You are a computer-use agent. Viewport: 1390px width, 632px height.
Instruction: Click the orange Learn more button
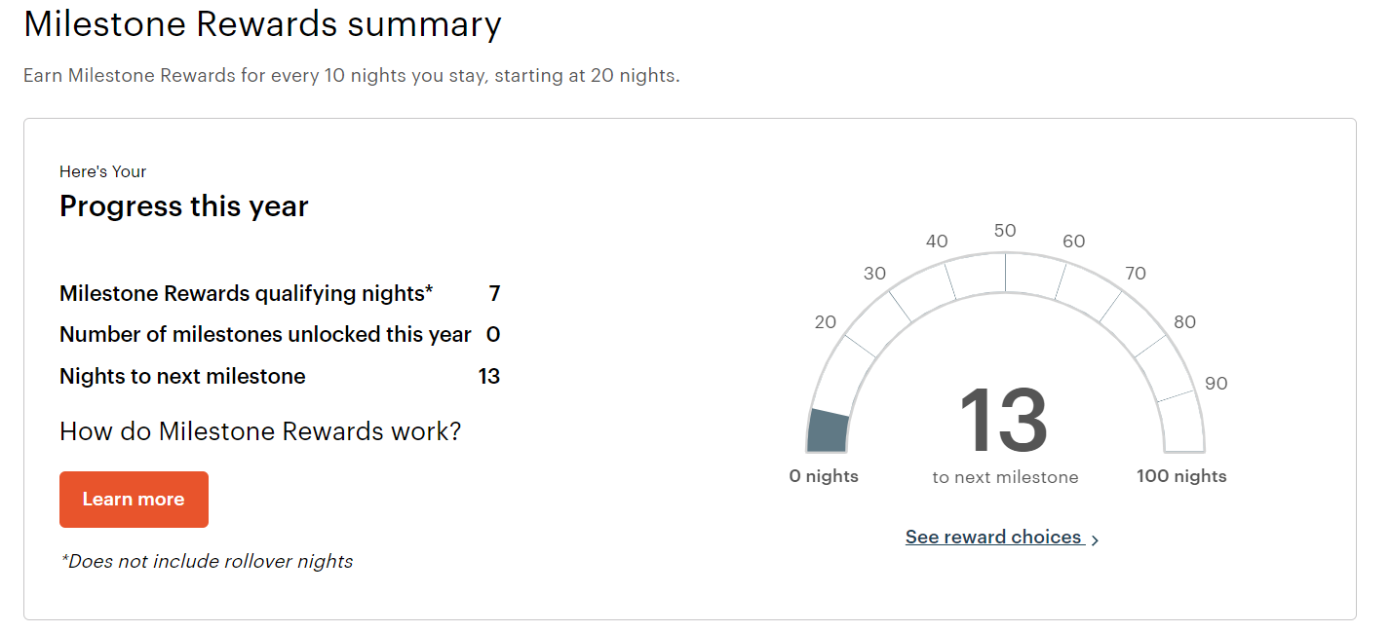pyautogui.click(x=134, y=500)
